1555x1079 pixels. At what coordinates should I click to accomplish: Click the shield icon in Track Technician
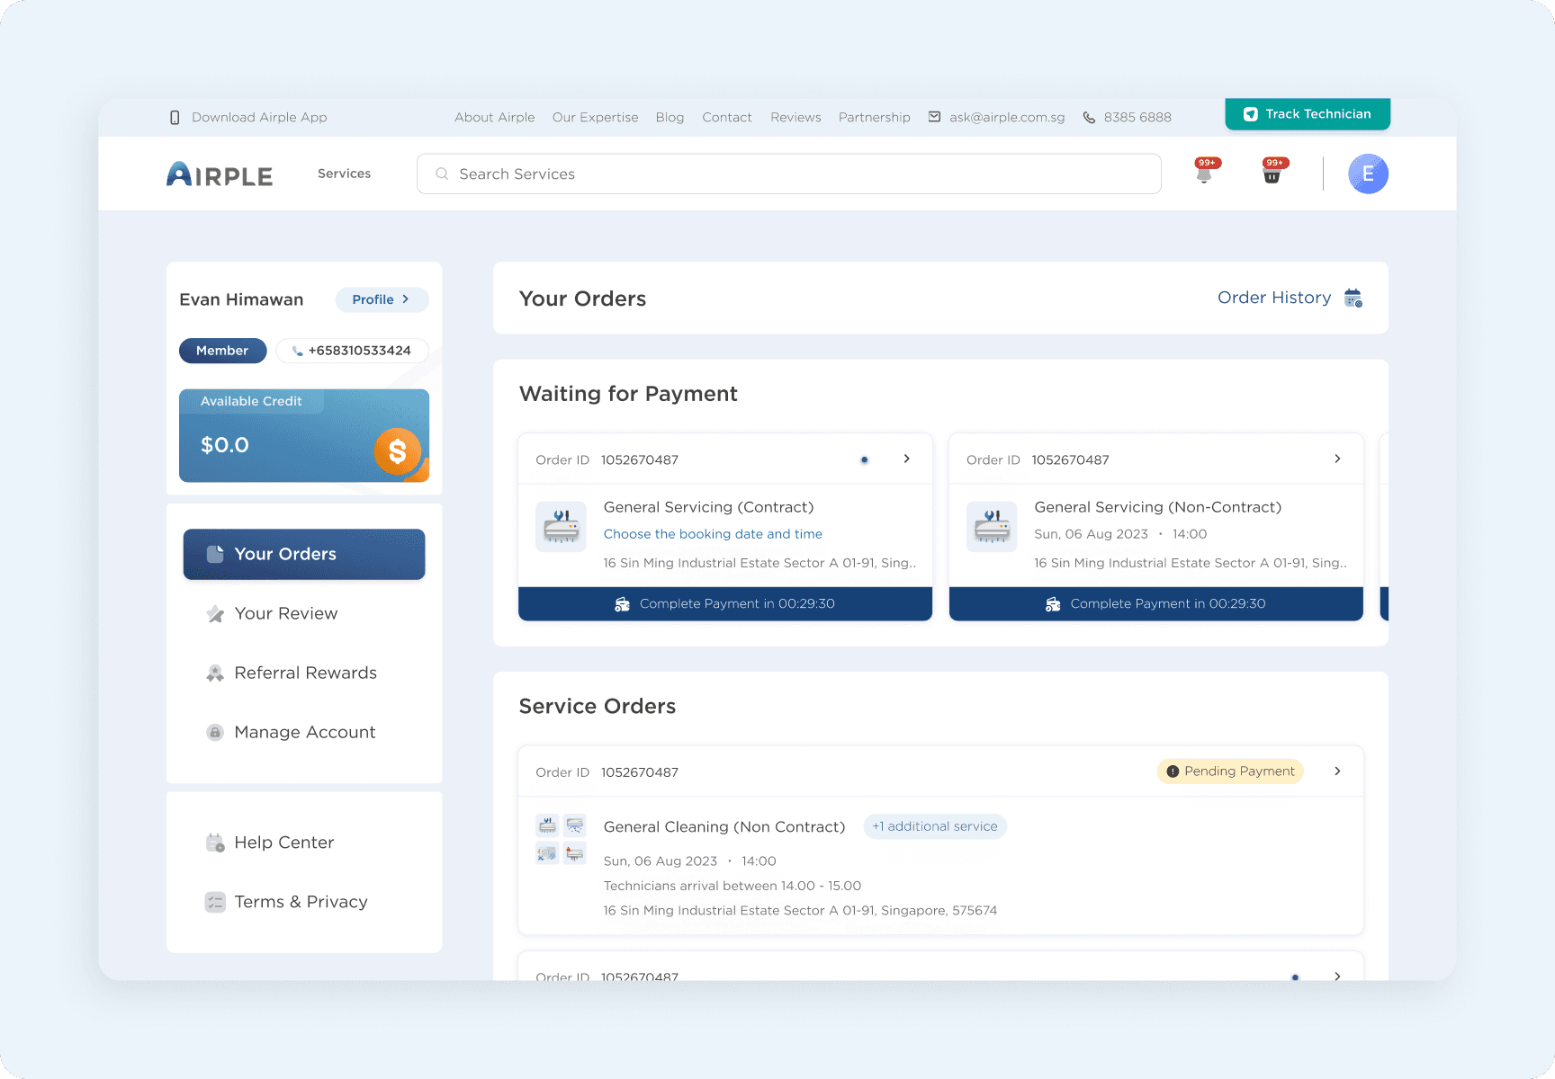1250,114
